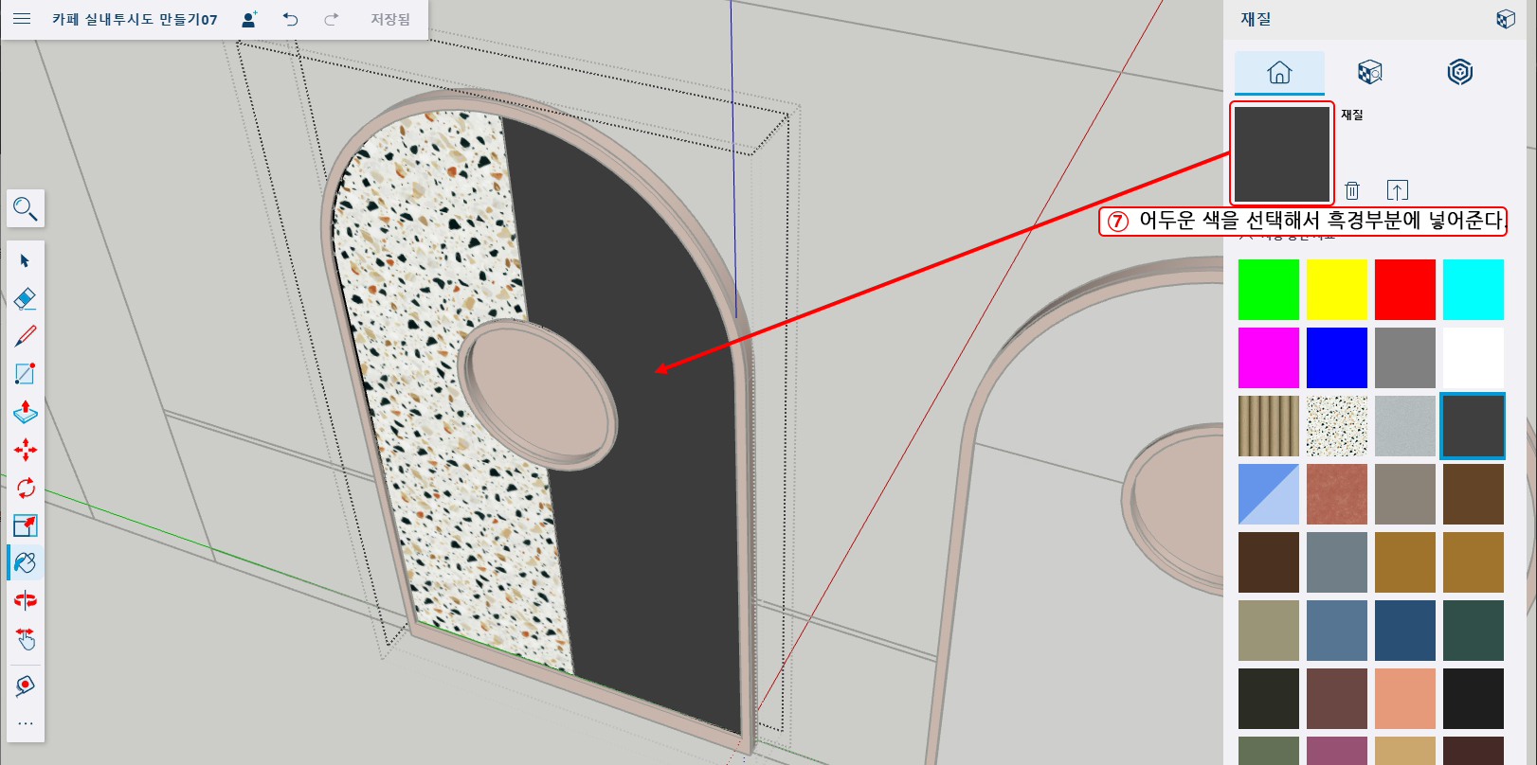Image resolution: width=1537 pixels, height=765 pixels.
Task: Choose the Select arrow tool
Action: point(26,260)
